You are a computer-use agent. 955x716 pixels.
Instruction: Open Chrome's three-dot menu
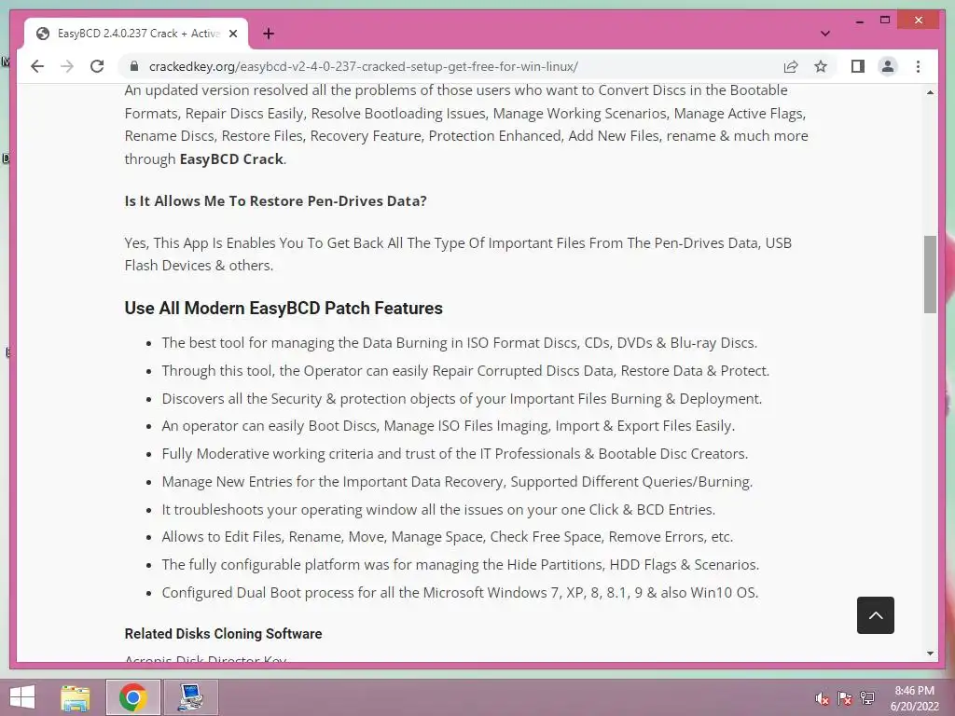(918, 66)
